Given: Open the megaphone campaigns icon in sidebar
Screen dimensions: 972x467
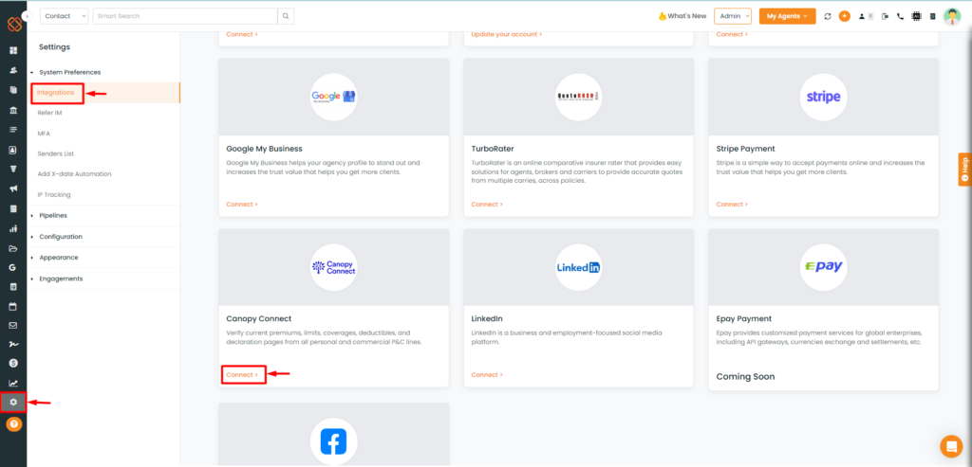Looking at the screenshot, I should (13, 189).
